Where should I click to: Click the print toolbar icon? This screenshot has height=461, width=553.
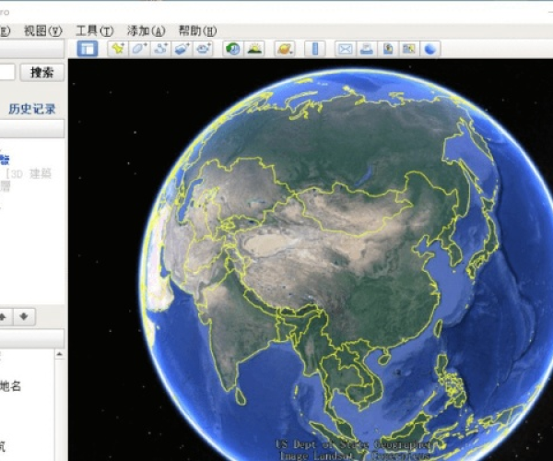[367, 49]
